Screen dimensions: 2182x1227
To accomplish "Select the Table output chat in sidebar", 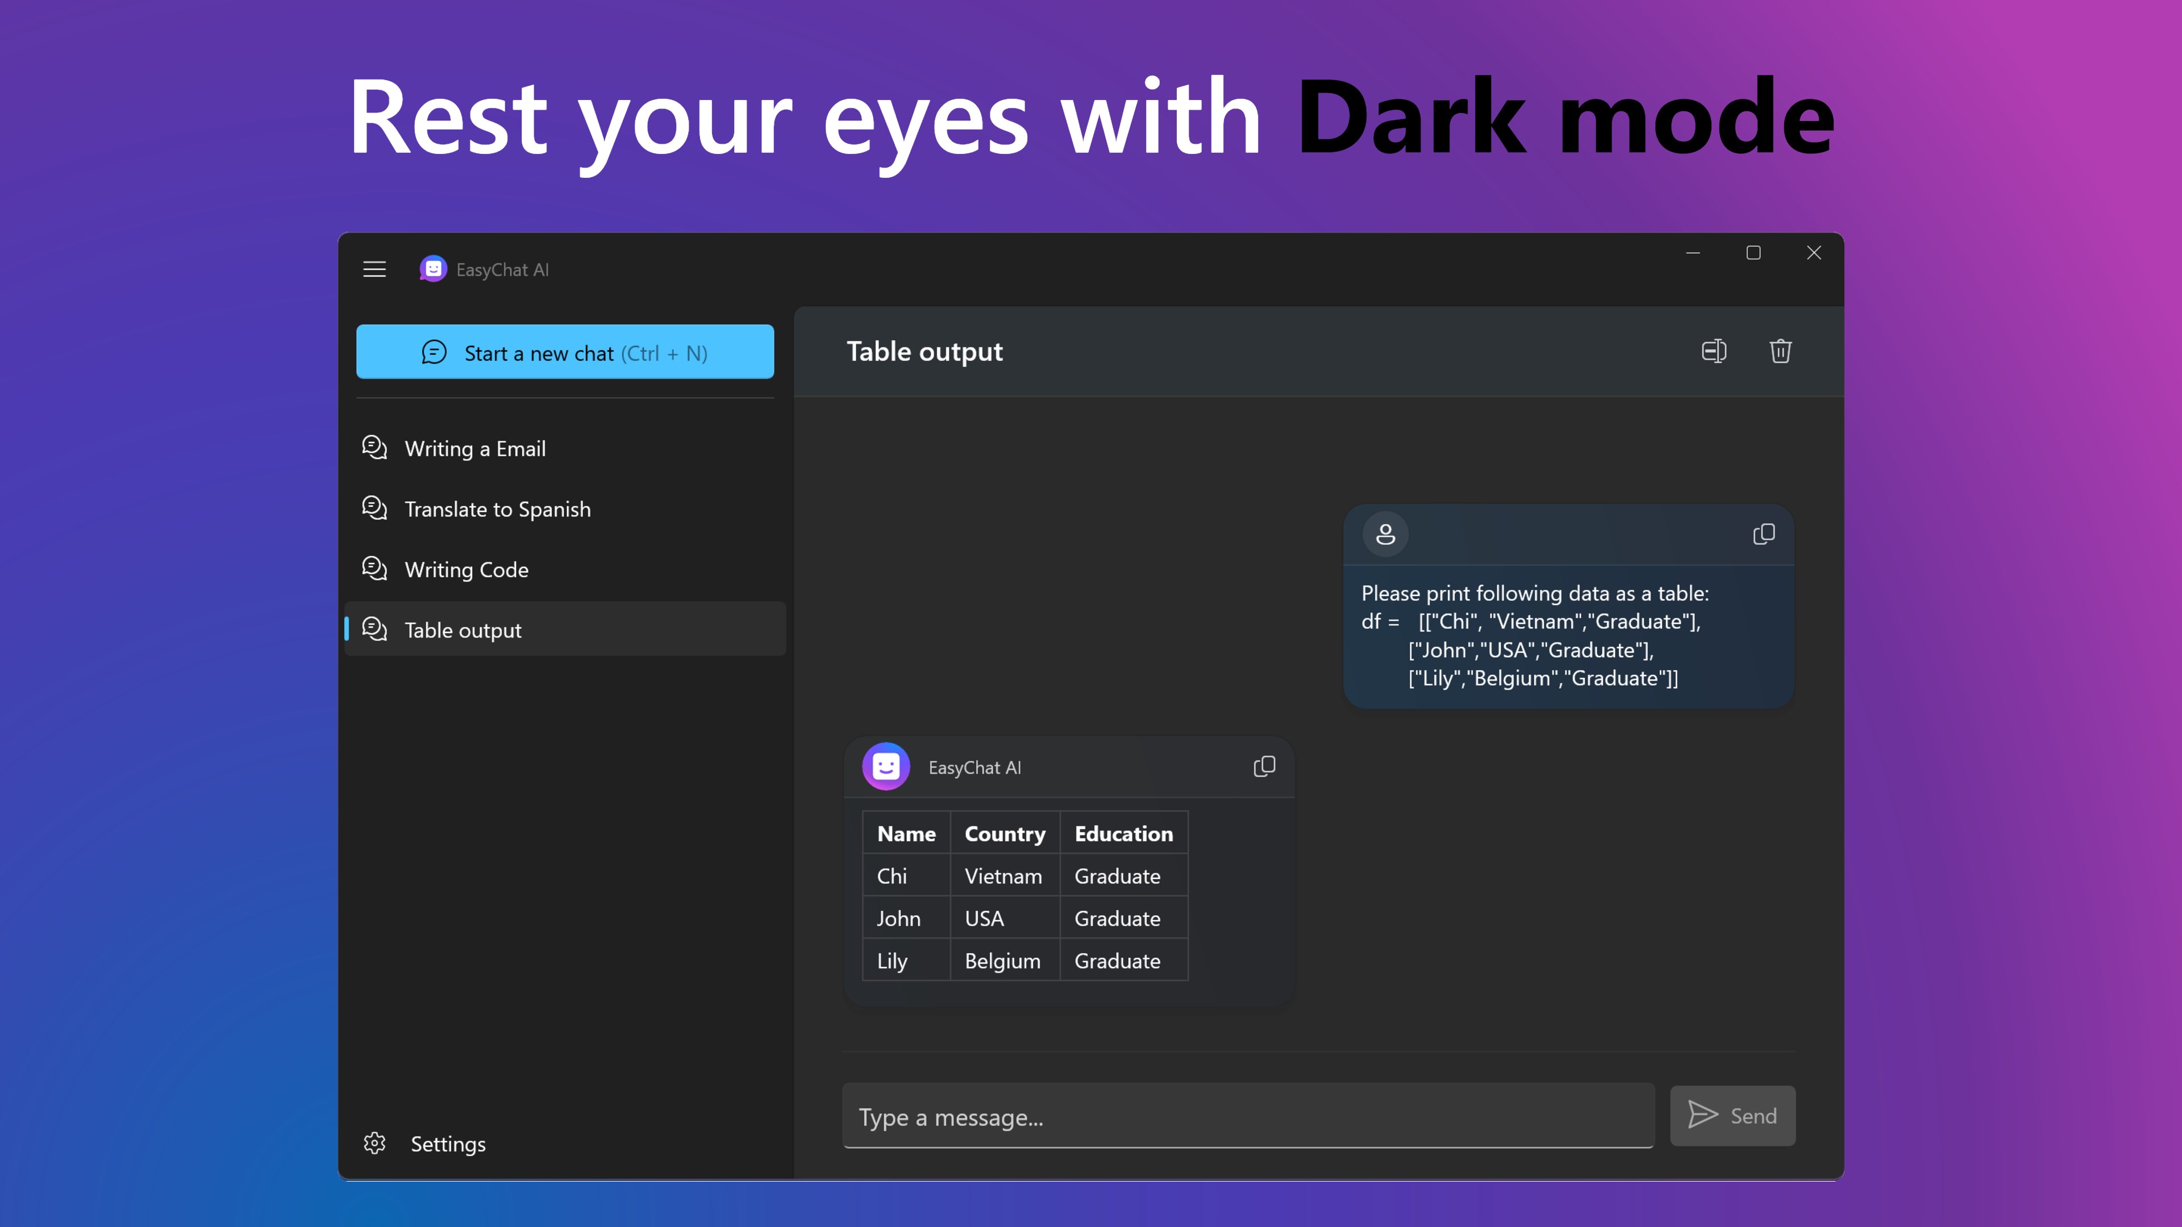I will pyautogui.click(x=463, y=629).
